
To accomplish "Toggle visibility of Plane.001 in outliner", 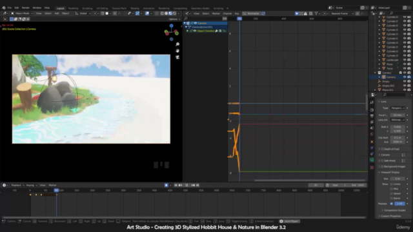I will pos(405,90).
